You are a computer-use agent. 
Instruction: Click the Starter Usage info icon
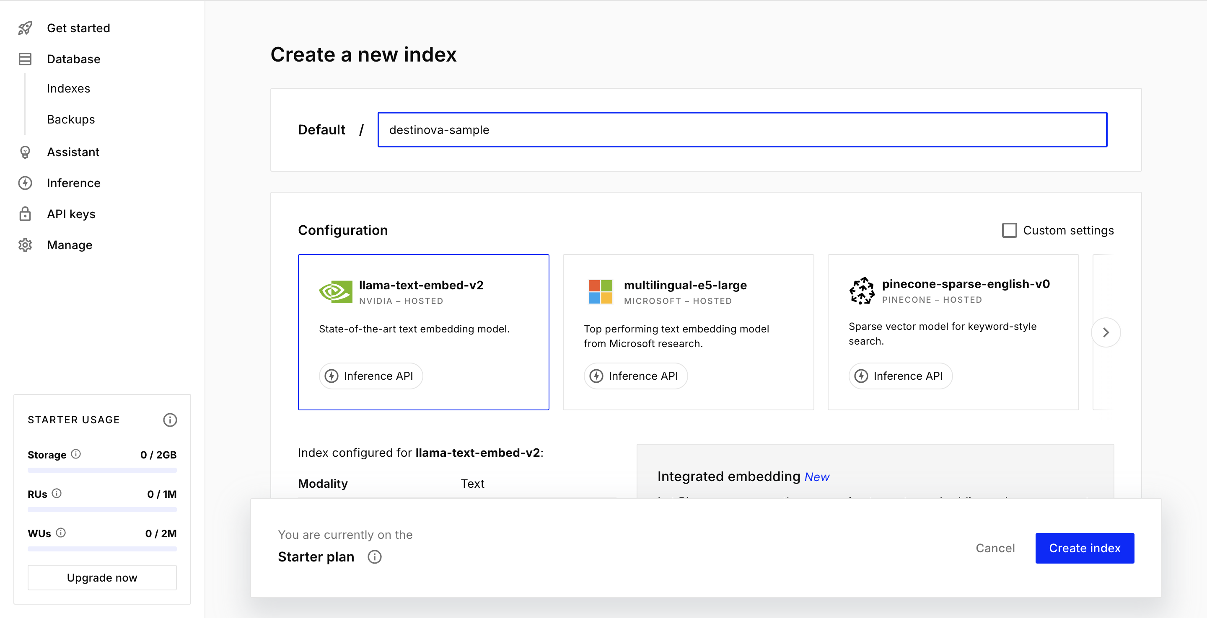tap(170, 420)
